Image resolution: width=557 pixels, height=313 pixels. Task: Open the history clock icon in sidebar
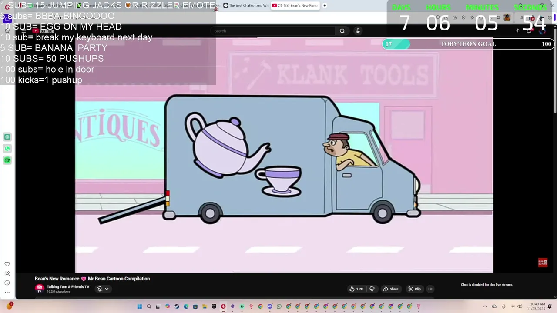7,283
